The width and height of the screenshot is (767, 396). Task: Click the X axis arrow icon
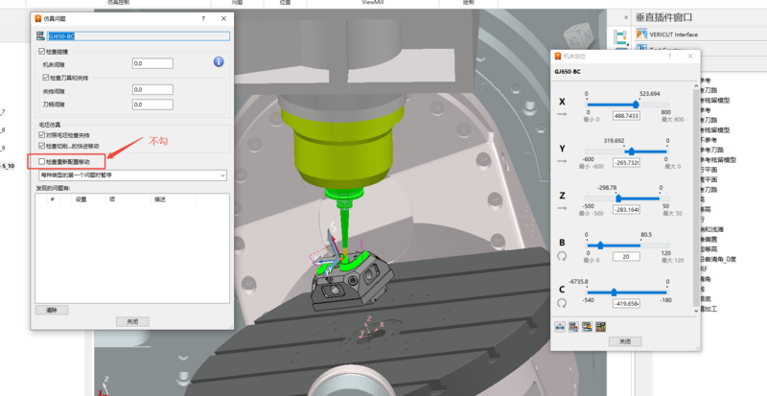[x=561, y=114]
